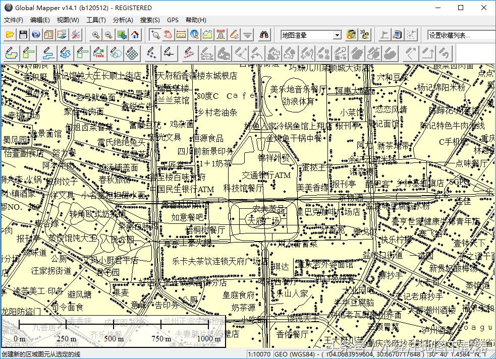Click the 500 m mark on scale bar
Image resolution: width=496 pixels, height=359 pixels.
click(114, 338)
